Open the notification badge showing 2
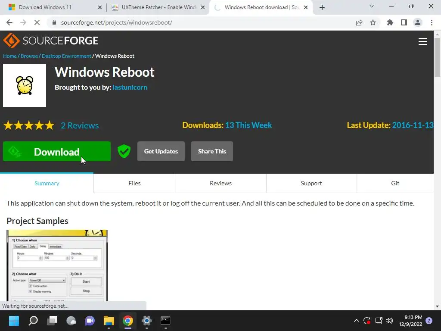The image size is (441, 331). click(x=429, y=321)
